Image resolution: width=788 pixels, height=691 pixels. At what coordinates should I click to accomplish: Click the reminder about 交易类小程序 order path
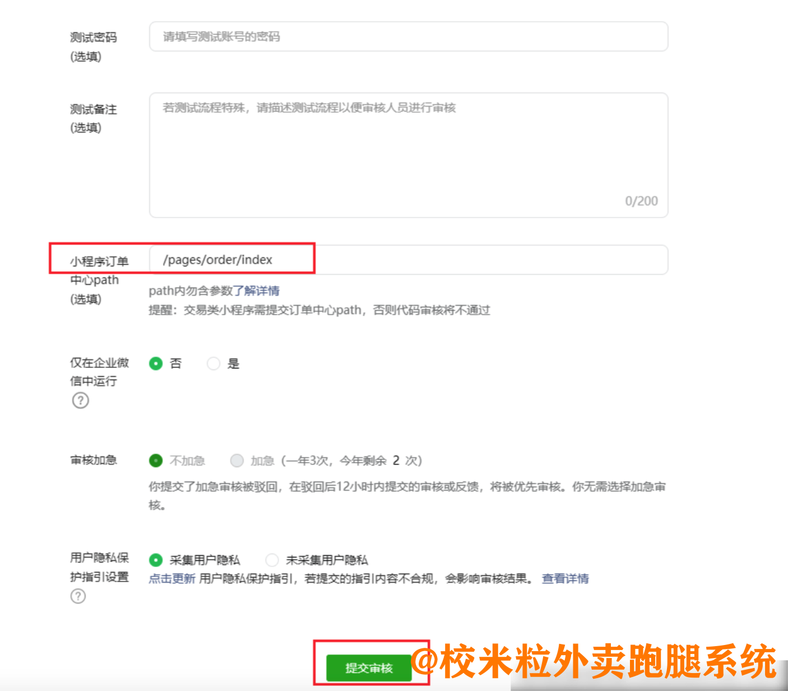coord(319,310)
